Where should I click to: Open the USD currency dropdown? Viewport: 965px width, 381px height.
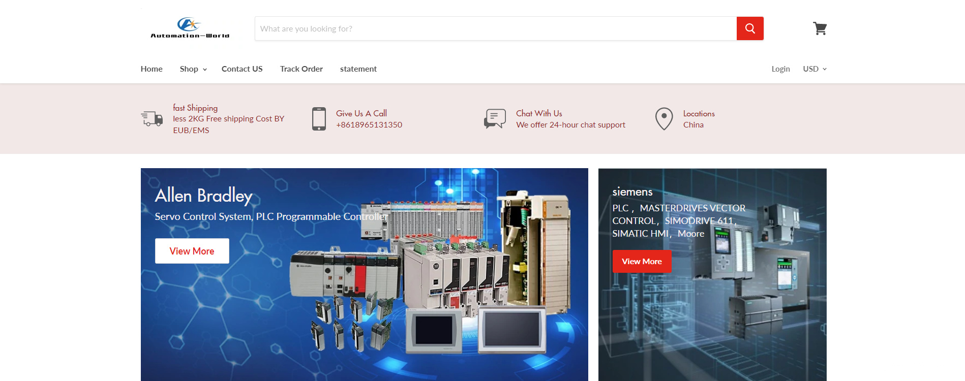click(x=815, y=69)
